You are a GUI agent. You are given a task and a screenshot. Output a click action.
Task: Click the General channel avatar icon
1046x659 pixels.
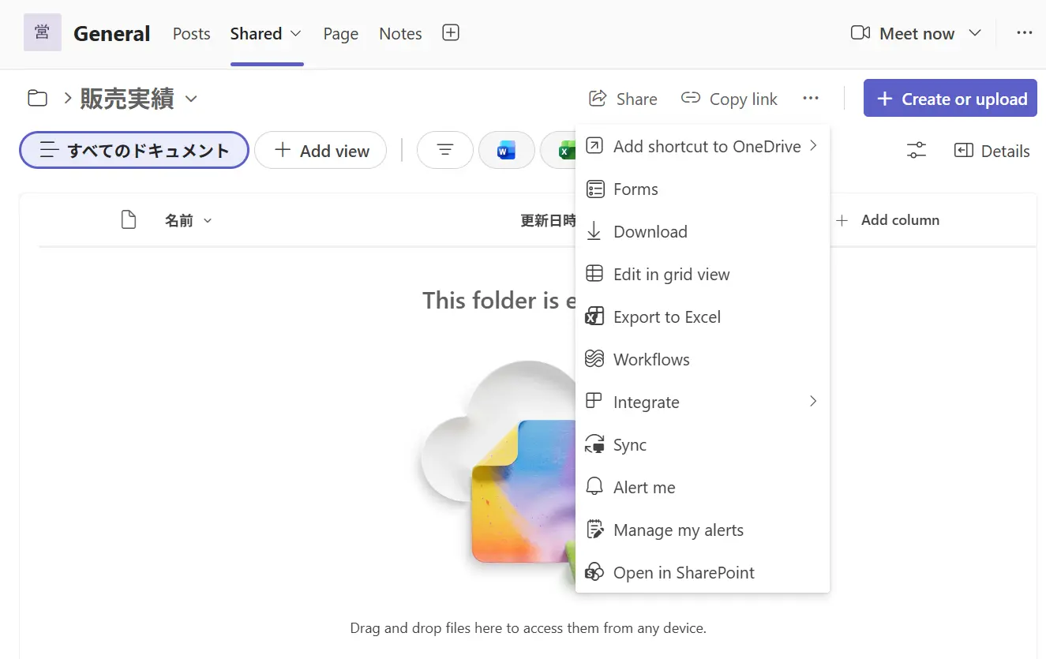(43, 32)
